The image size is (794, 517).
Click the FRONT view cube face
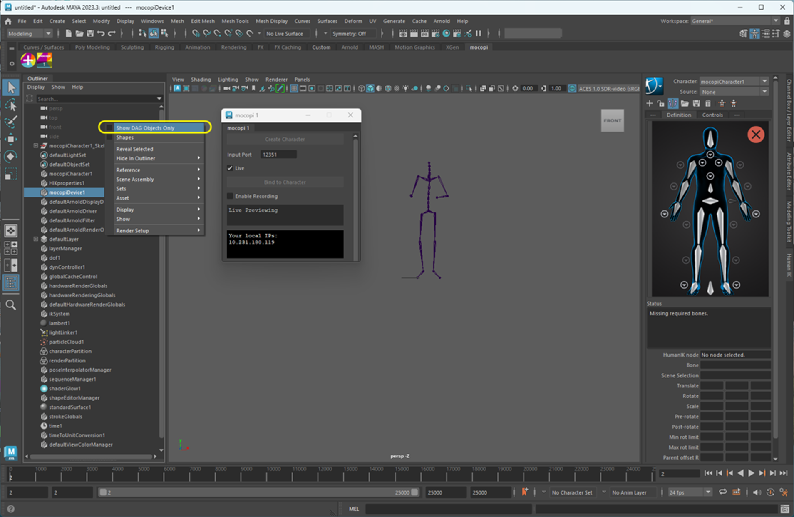click(x=612, y=121)
